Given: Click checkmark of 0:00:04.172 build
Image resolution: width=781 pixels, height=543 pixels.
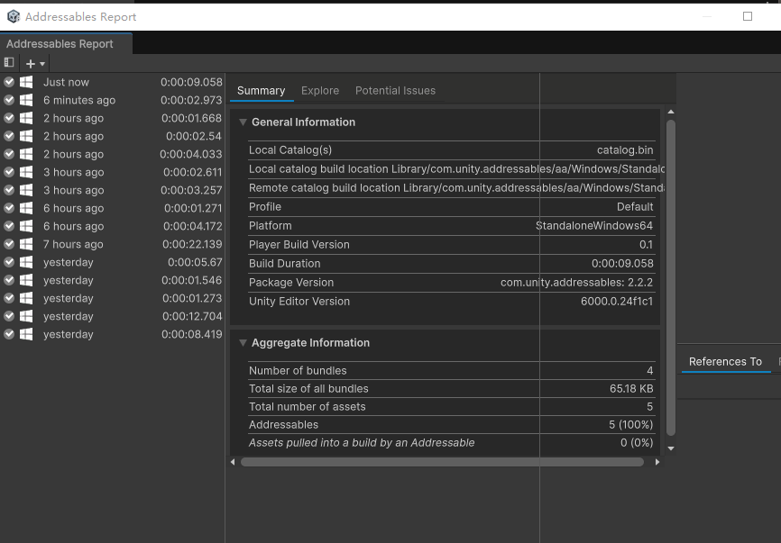Looking at the screenshot, I should (x=9, y=226).
